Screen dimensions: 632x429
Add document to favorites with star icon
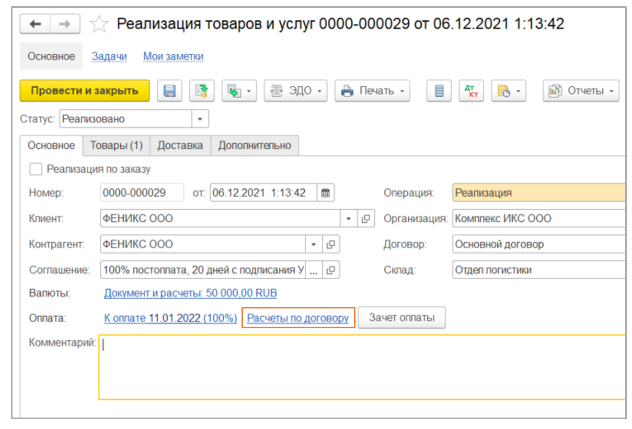coord(99,24)
